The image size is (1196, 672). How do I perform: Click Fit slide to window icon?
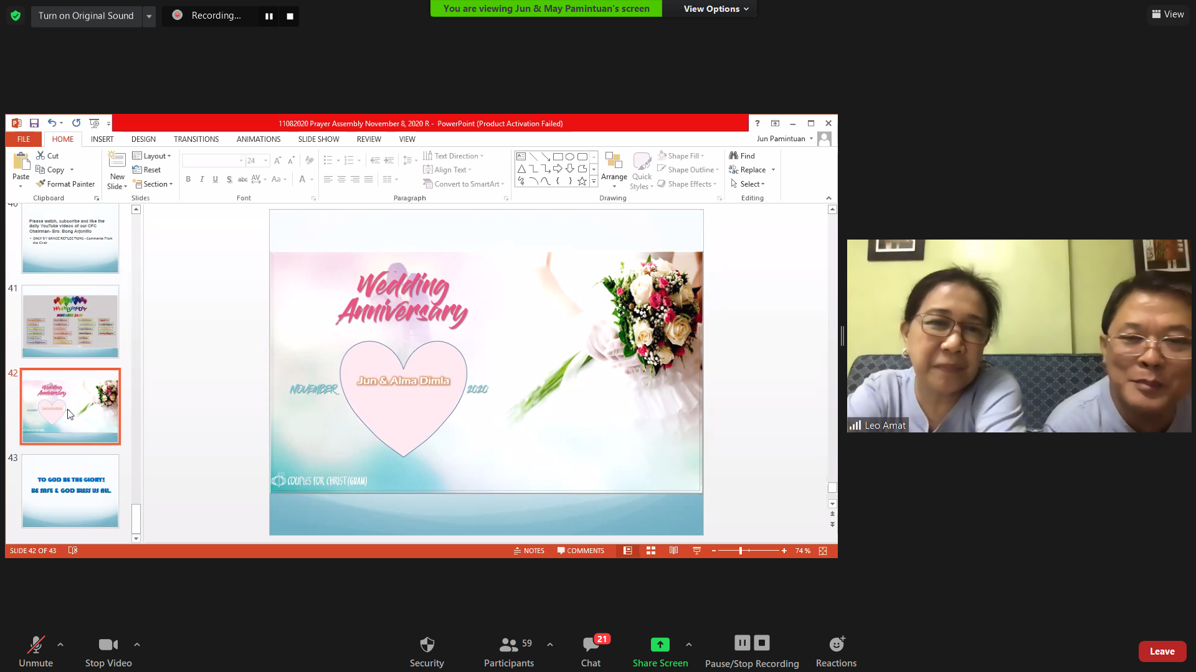[823, 551]
